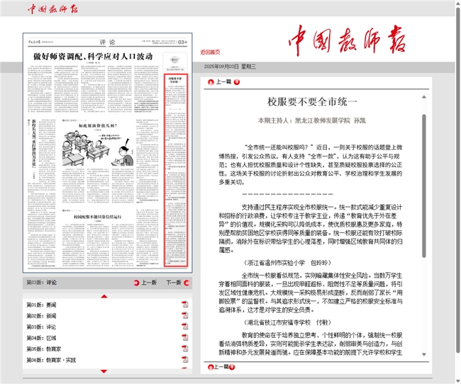This screenshot has width=461, height=384.
Task: Click 返回首页 link
Action: [209, 52]
